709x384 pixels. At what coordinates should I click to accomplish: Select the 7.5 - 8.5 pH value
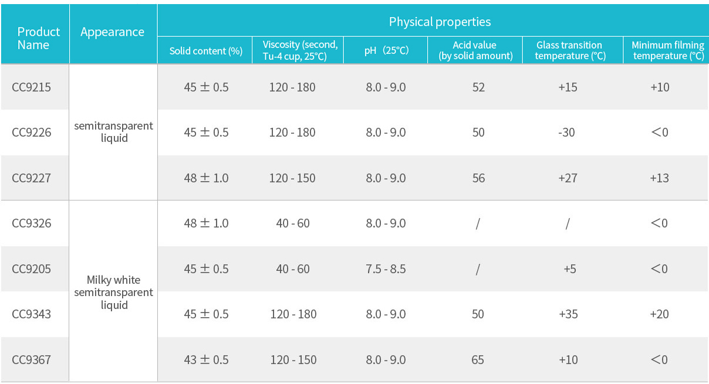[386, 269]
